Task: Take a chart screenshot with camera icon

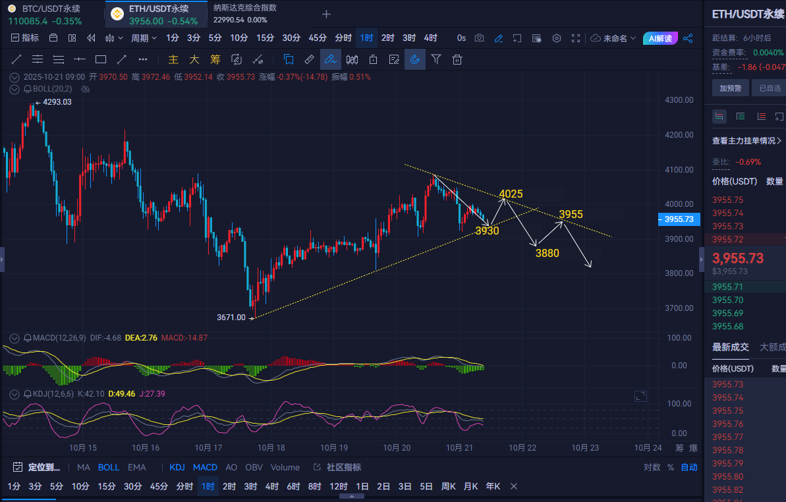Action: [479, 38]
